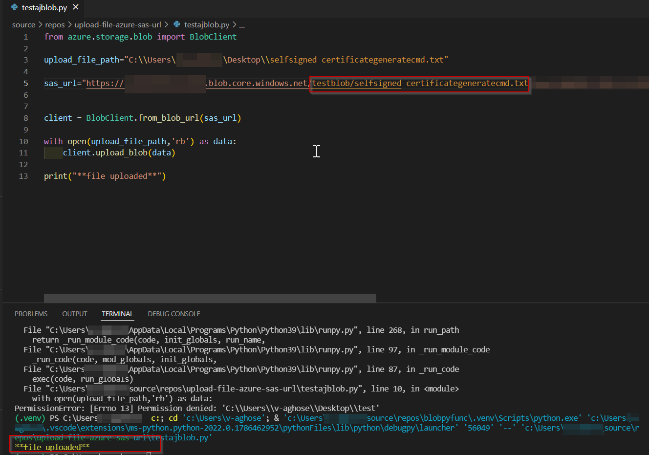This screenshot has height=455, width=649.
Task: Select the testajblob.py editor tab
Action: point(44,7)
